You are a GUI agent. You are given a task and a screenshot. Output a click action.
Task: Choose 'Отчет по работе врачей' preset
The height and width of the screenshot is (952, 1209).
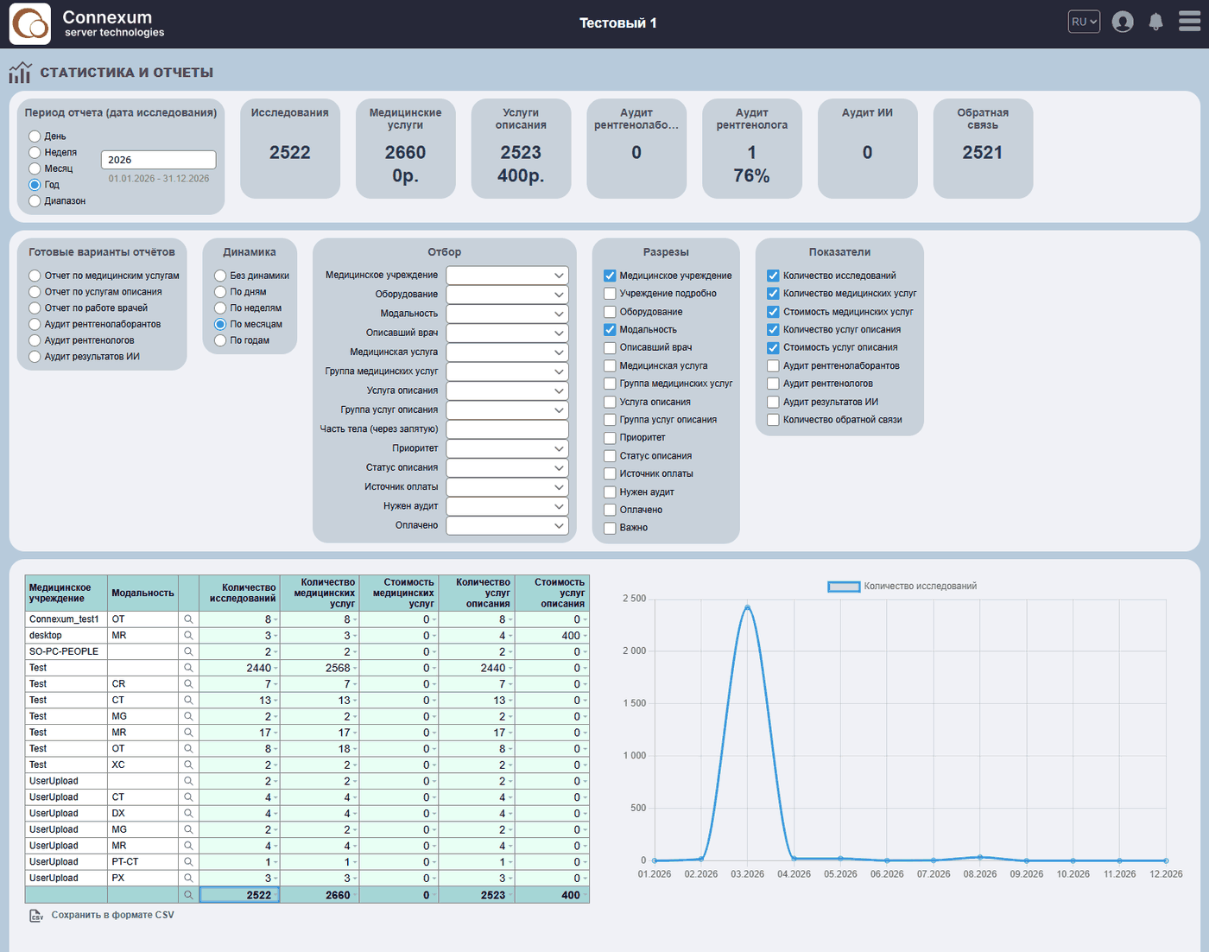pos(35,308)
